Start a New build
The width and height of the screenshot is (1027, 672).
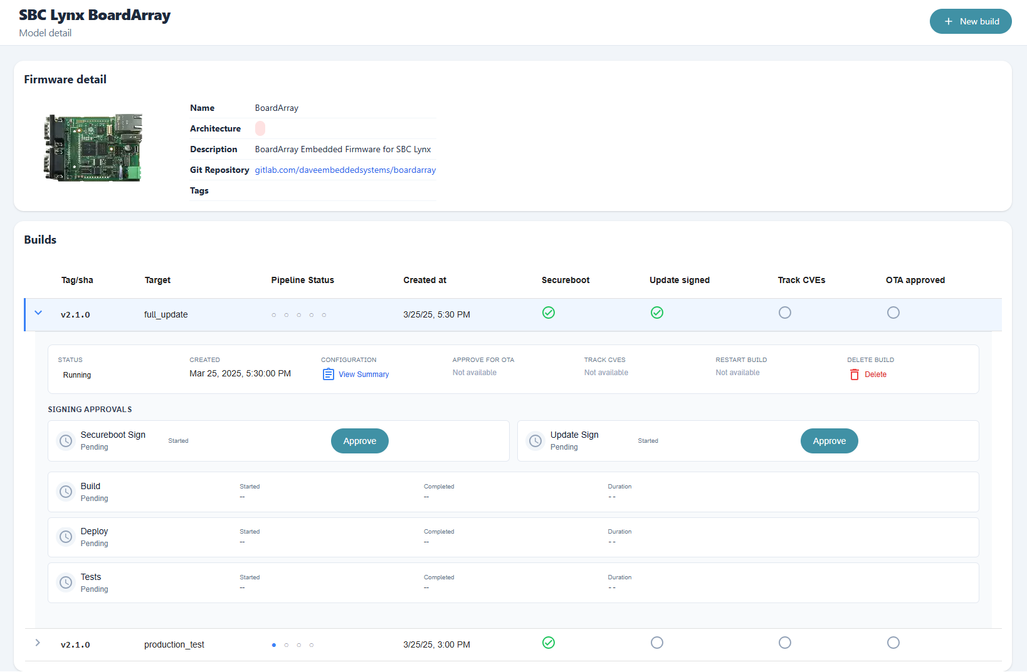coord(970,21)
